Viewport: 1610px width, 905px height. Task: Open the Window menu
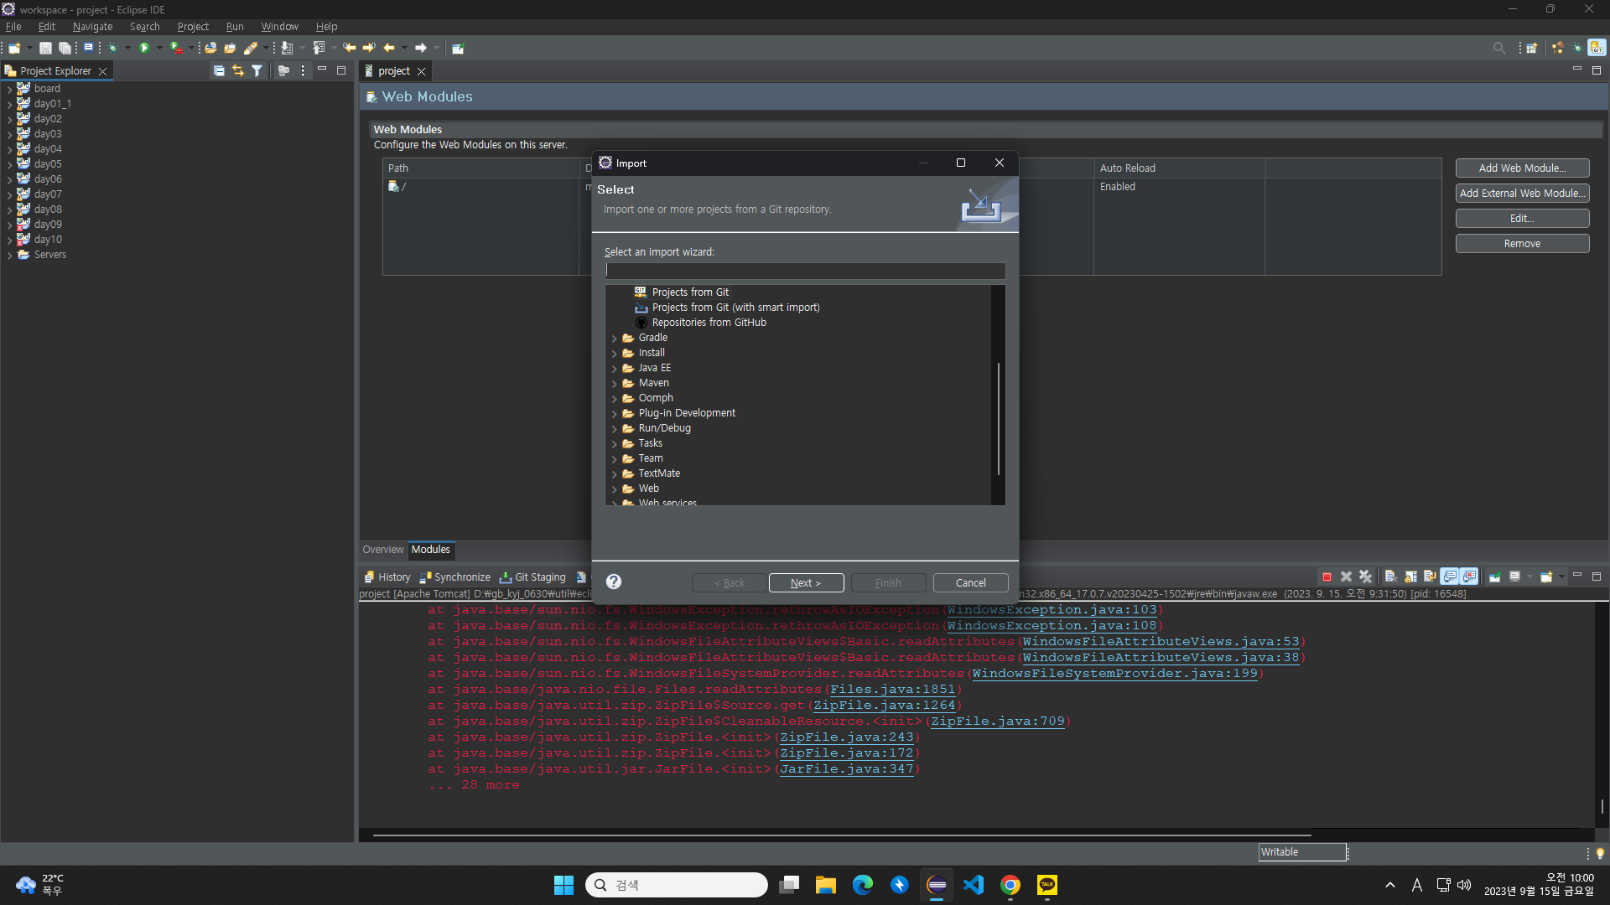pos(279,26)
